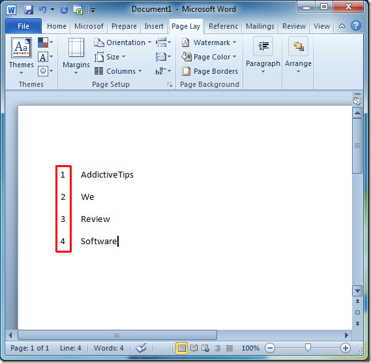
Task: Switch to Full Screen Reading view
Action: coord(194,348)
